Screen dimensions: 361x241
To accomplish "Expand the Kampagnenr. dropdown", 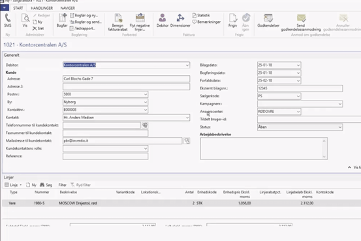I will pos(340,104).
